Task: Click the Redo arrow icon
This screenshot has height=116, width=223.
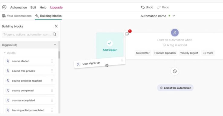Action: 159,7
